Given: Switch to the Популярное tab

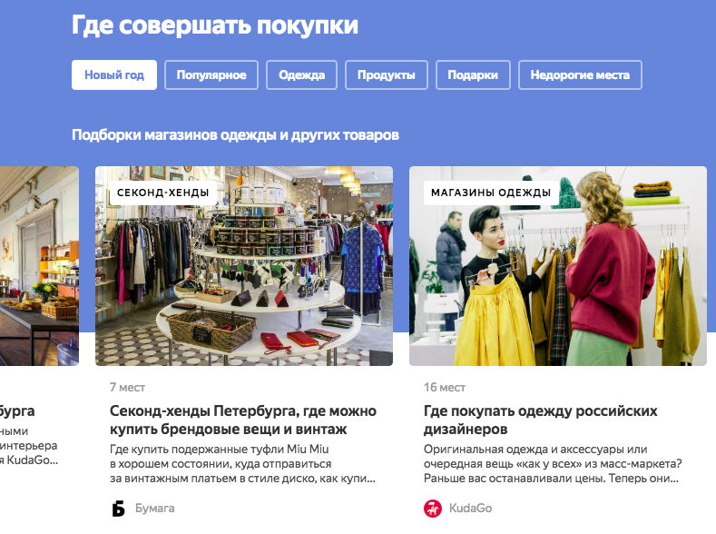Looking at the screenshot, I should pos(211,74).
